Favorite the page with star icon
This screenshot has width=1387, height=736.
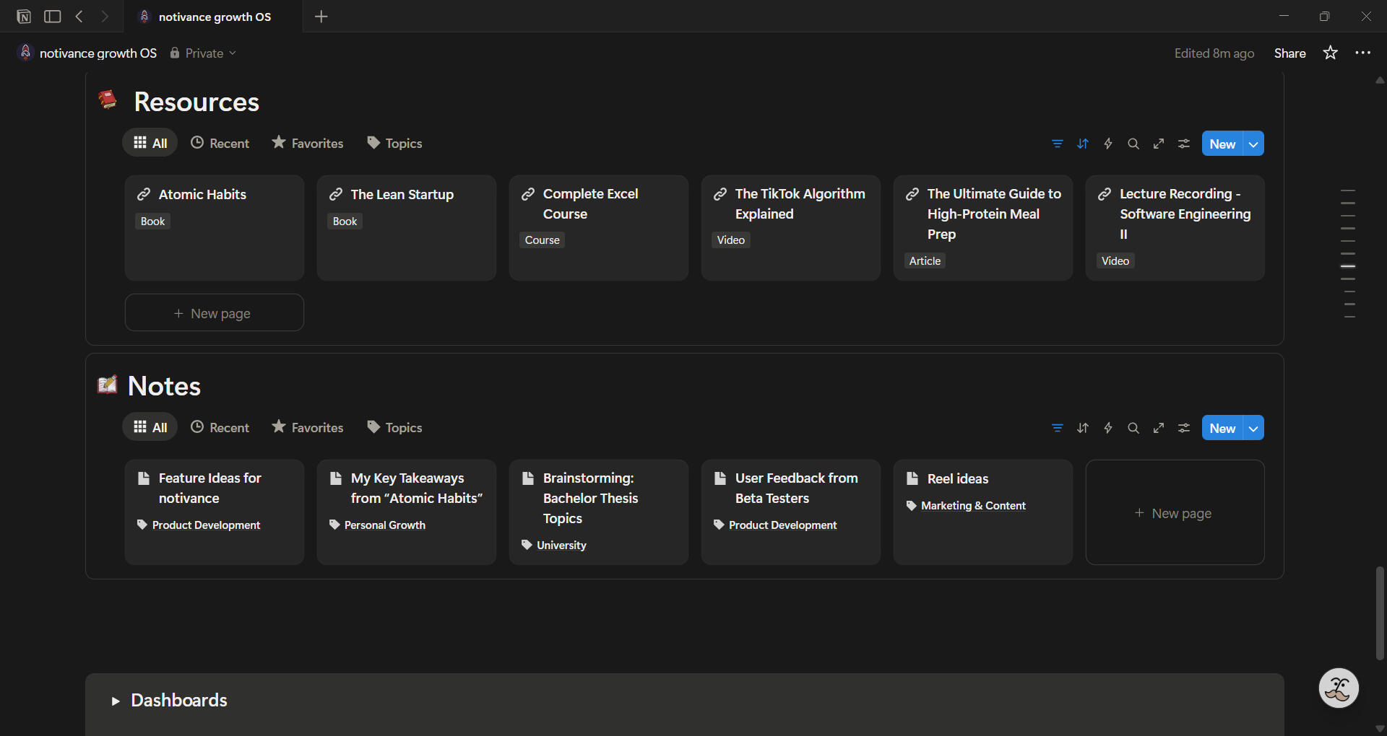point(1330,53)
